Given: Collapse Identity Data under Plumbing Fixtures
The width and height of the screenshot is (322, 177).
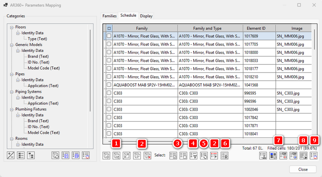Looking at the screenshot, I should pos(18,115).
